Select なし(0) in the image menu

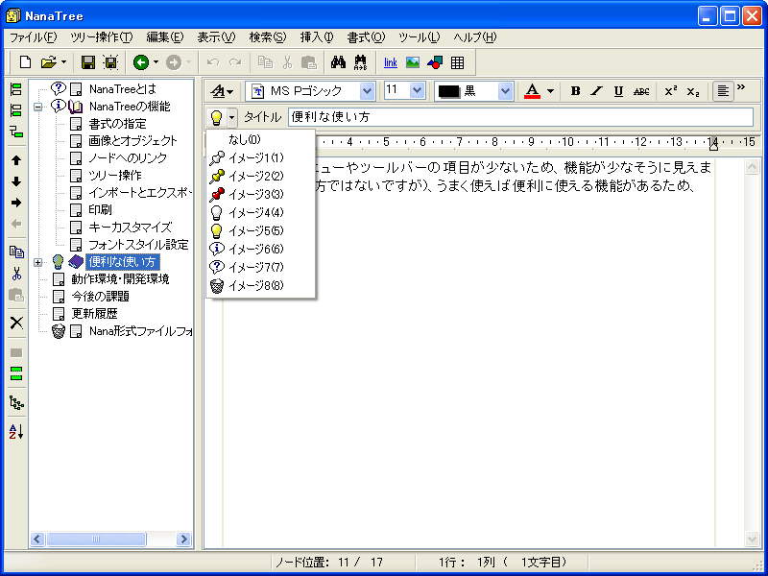tap(260, 140)
